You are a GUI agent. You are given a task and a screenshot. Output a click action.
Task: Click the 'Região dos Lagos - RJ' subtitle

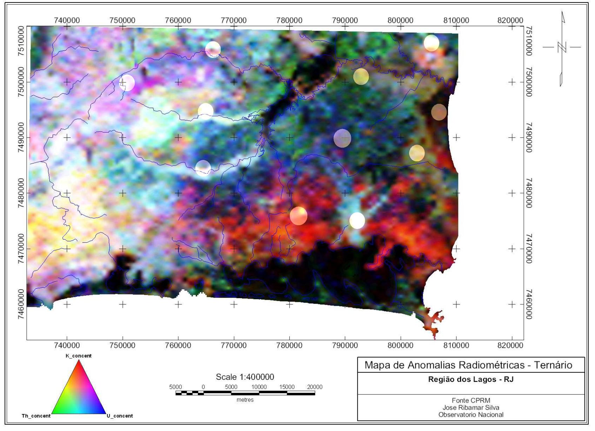[471, 379]
